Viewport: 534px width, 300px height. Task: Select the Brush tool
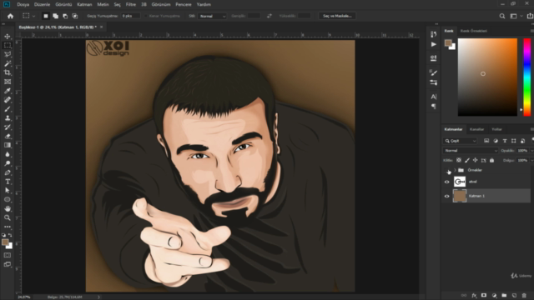tap(8, 109)
